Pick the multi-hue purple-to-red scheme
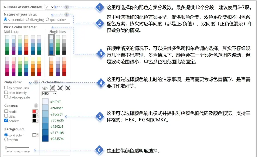This screenshot has height=158, width=257. pos(7,67)
